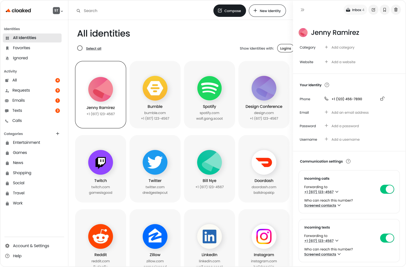Toggle the Select all radio circle
The width and height of the screenshot is (406, 267).
pyautogui.click(x=80, y=48)
